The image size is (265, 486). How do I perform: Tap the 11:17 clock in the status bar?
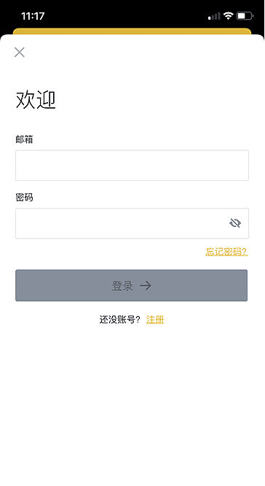[x=33, y=16]
